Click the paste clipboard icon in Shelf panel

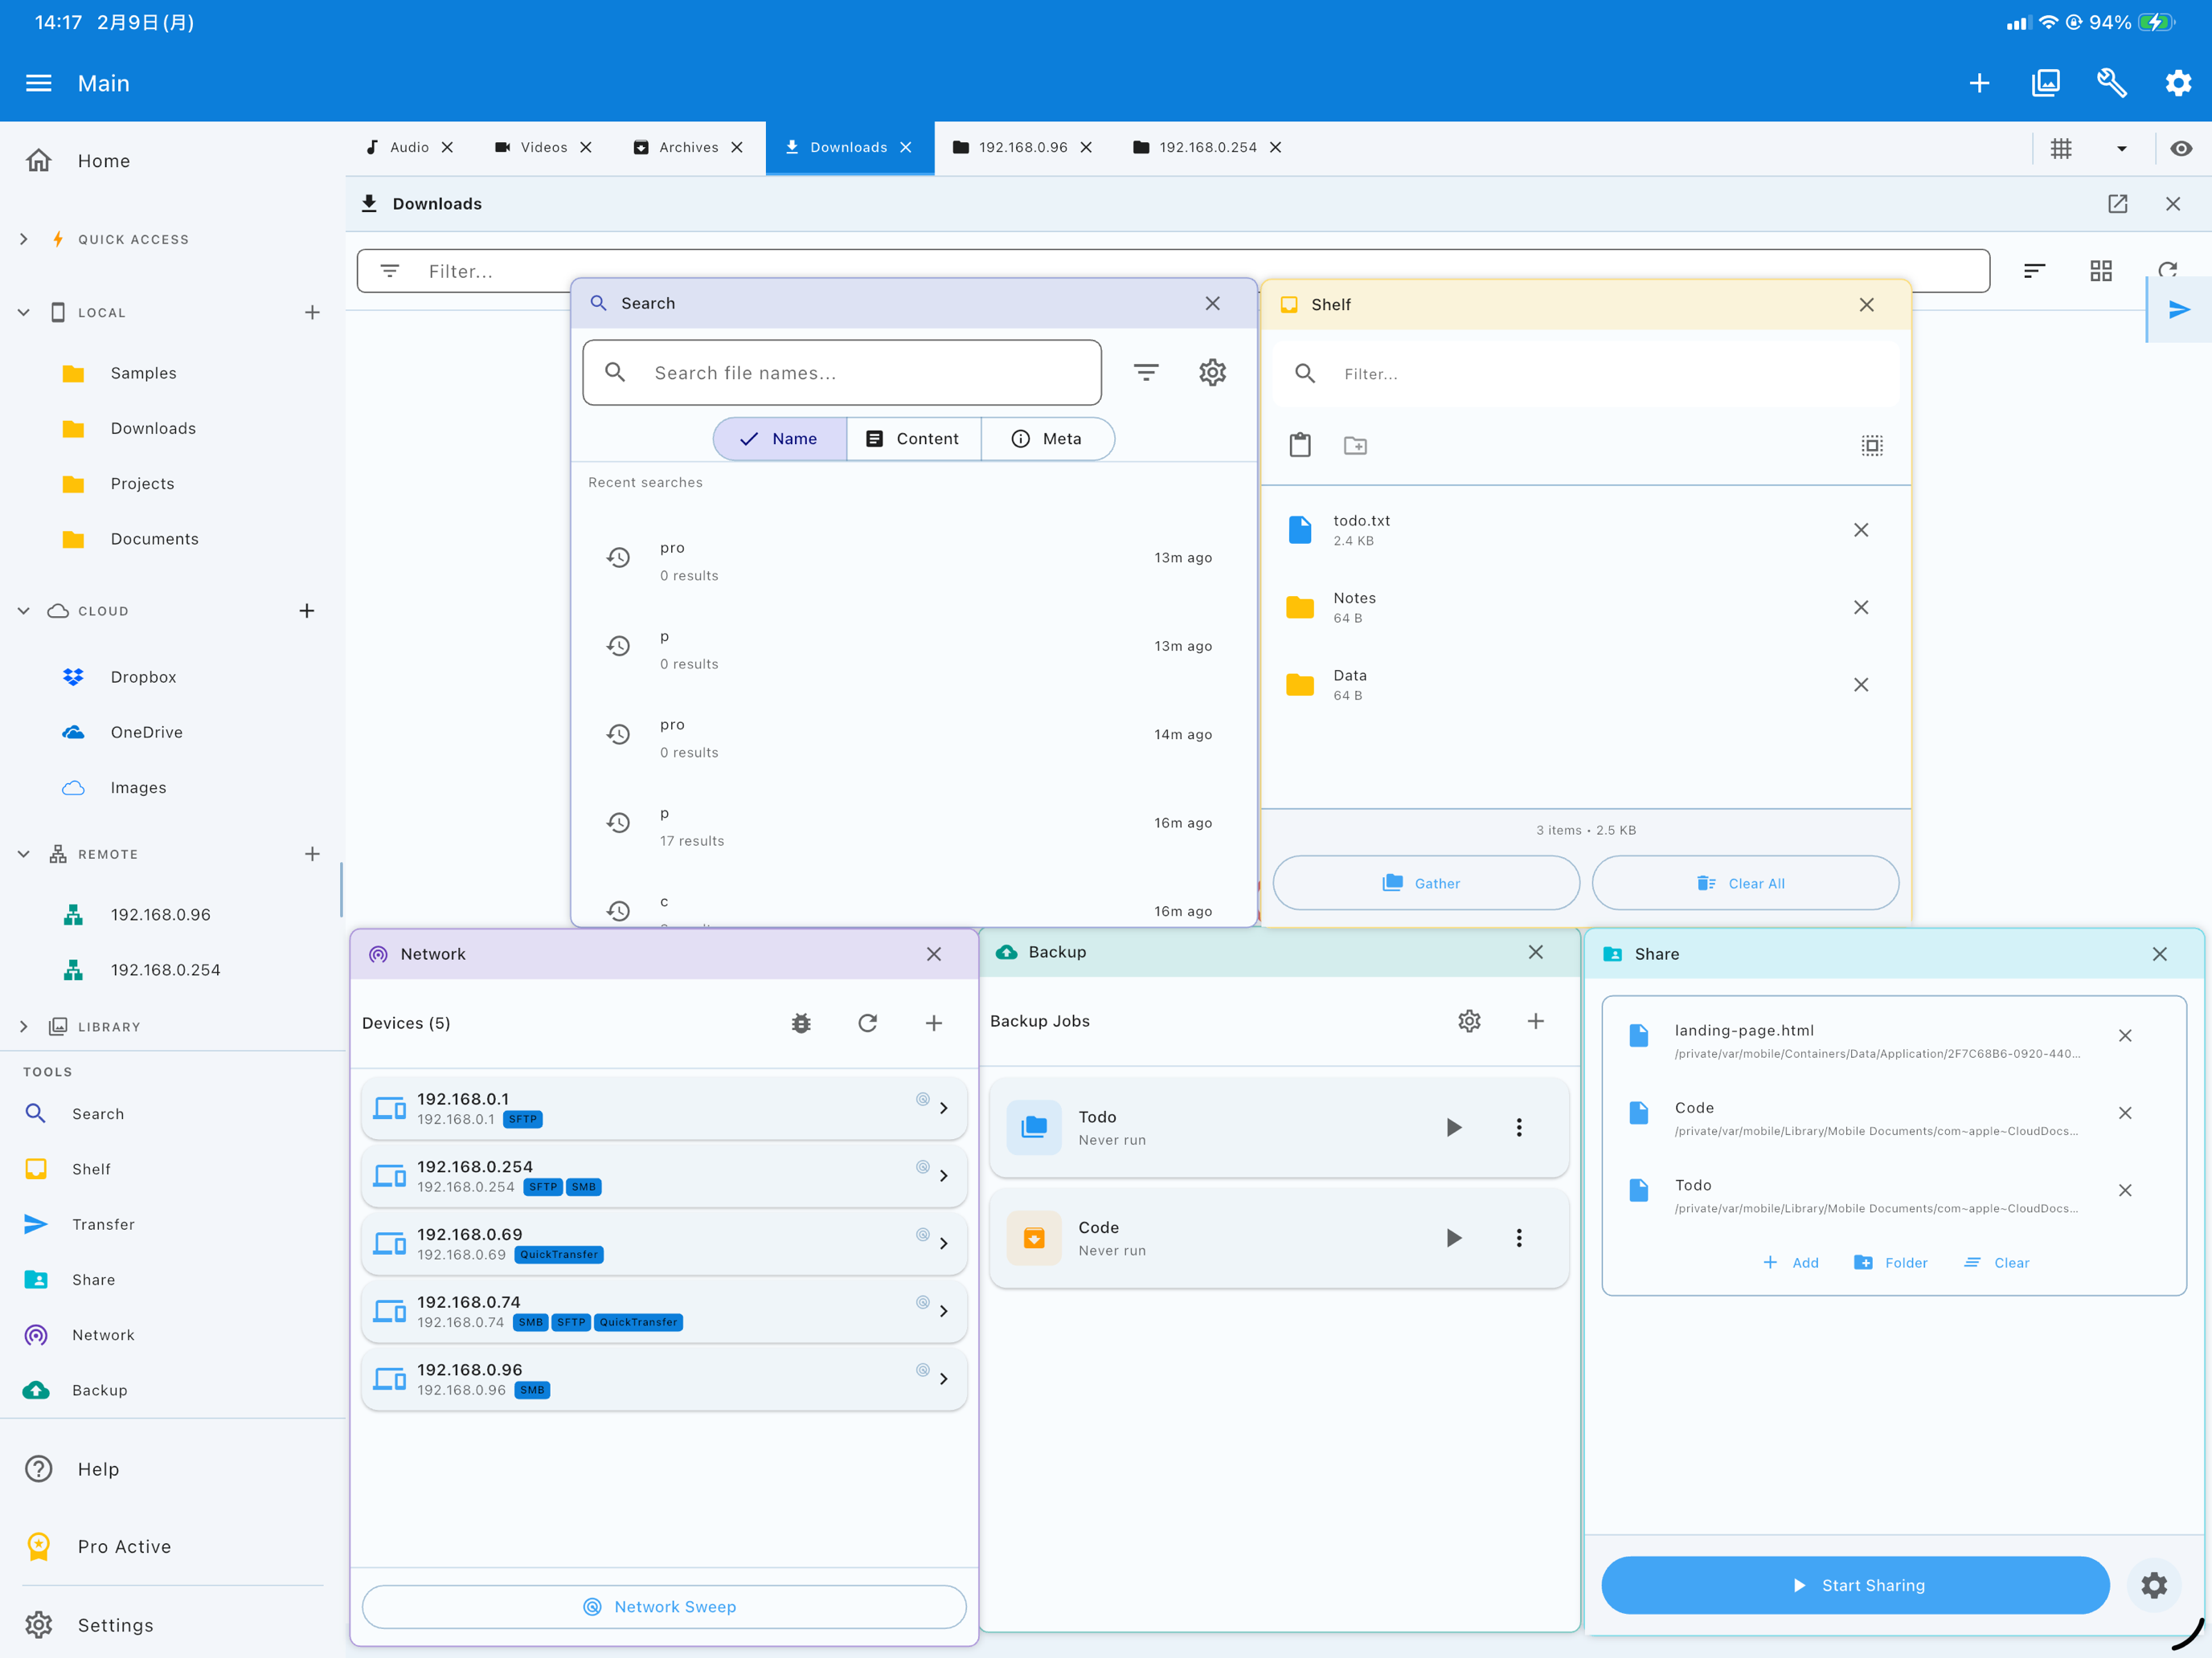coord(1300,445)
